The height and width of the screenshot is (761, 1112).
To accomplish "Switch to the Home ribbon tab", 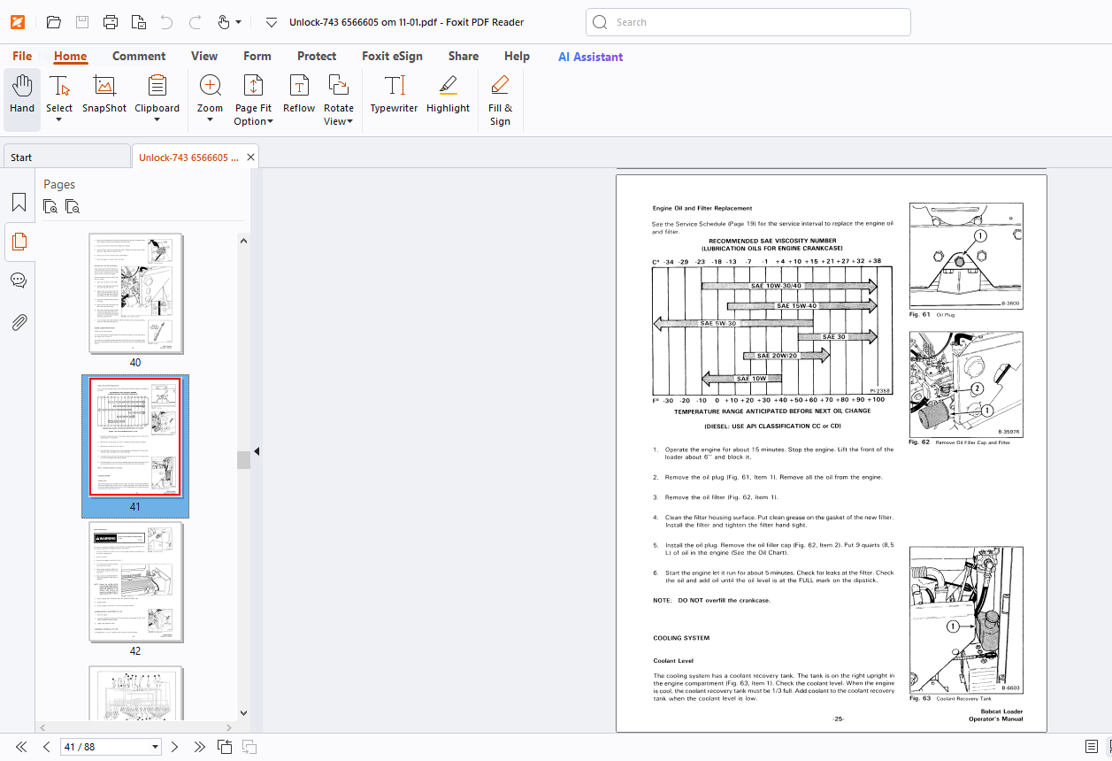I will click(x=70, y=56).
